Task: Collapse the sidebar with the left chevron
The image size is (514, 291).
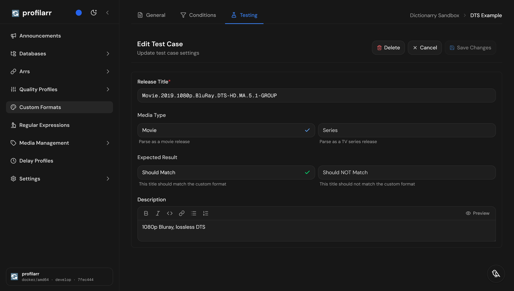Action: (x=107, y=13)
